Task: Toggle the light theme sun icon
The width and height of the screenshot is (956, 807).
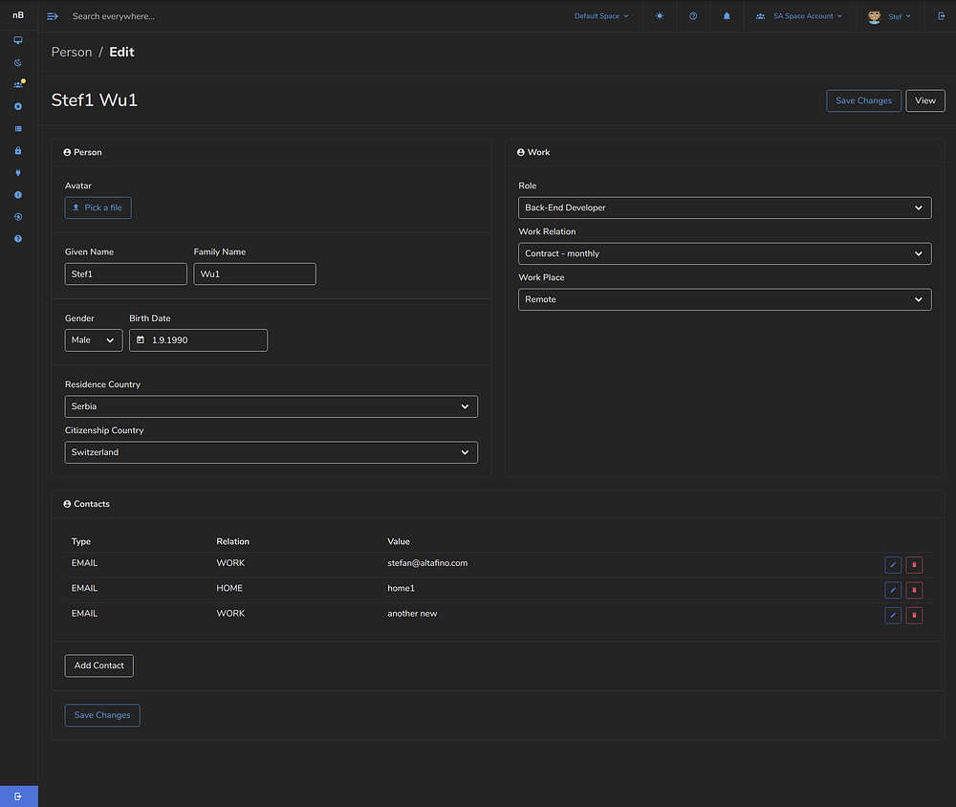Action: [x=660, y=16]
